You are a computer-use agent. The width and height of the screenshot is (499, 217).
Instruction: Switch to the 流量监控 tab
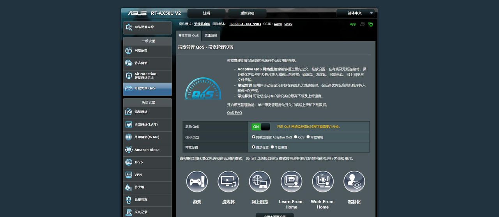[211, 36]
